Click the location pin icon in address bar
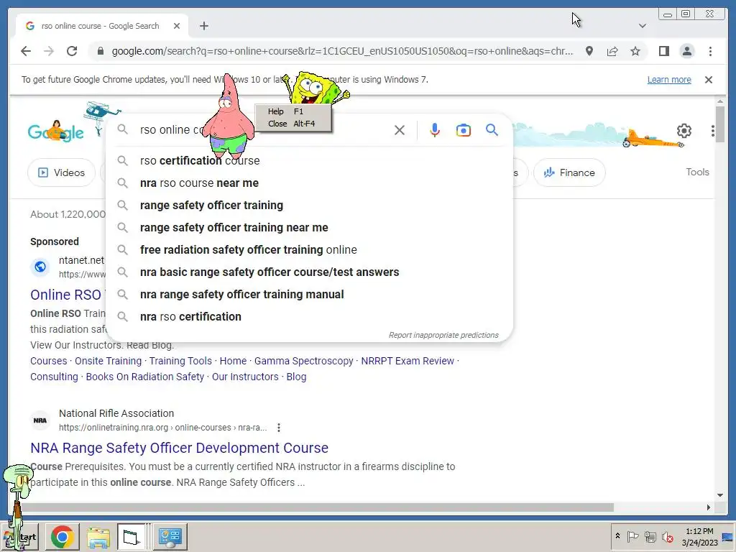 [589, 51]
